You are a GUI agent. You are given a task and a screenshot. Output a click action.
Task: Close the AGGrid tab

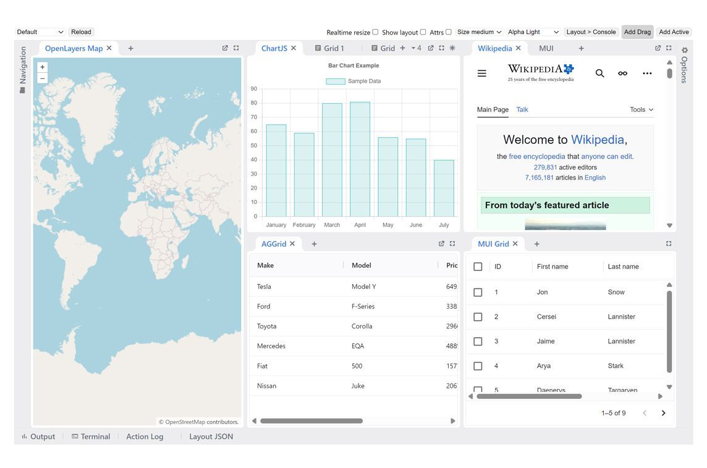pyautogui.click(x=293, y=243)
